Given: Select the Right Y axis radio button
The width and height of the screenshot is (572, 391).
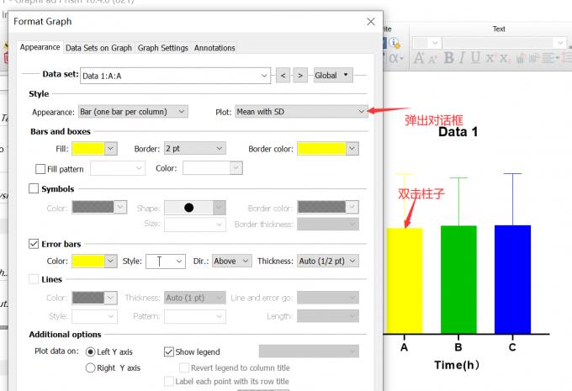Looking at the screenshot, I should [x=91, y=367].
